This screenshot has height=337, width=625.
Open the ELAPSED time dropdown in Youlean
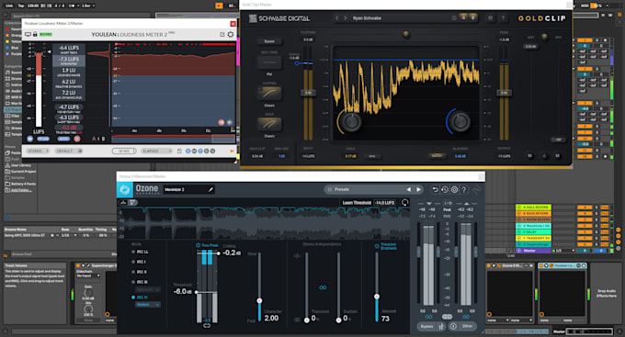[x=156, y=151]
